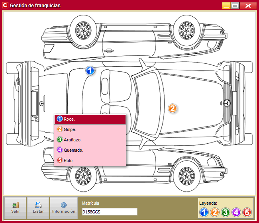Click the Matrícula text field
259x223 pixels.
tap(109, 211)
